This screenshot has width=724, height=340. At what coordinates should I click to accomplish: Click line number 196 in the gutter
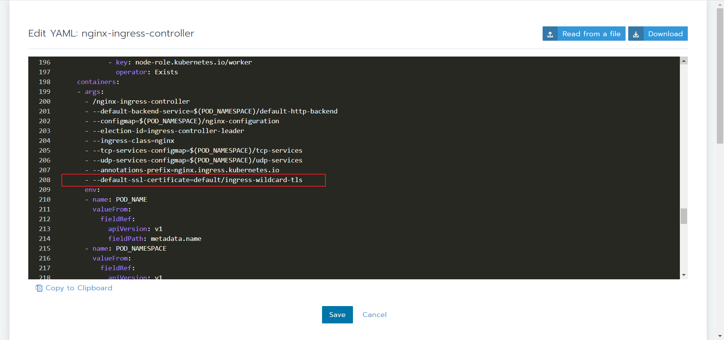(44, 62)
